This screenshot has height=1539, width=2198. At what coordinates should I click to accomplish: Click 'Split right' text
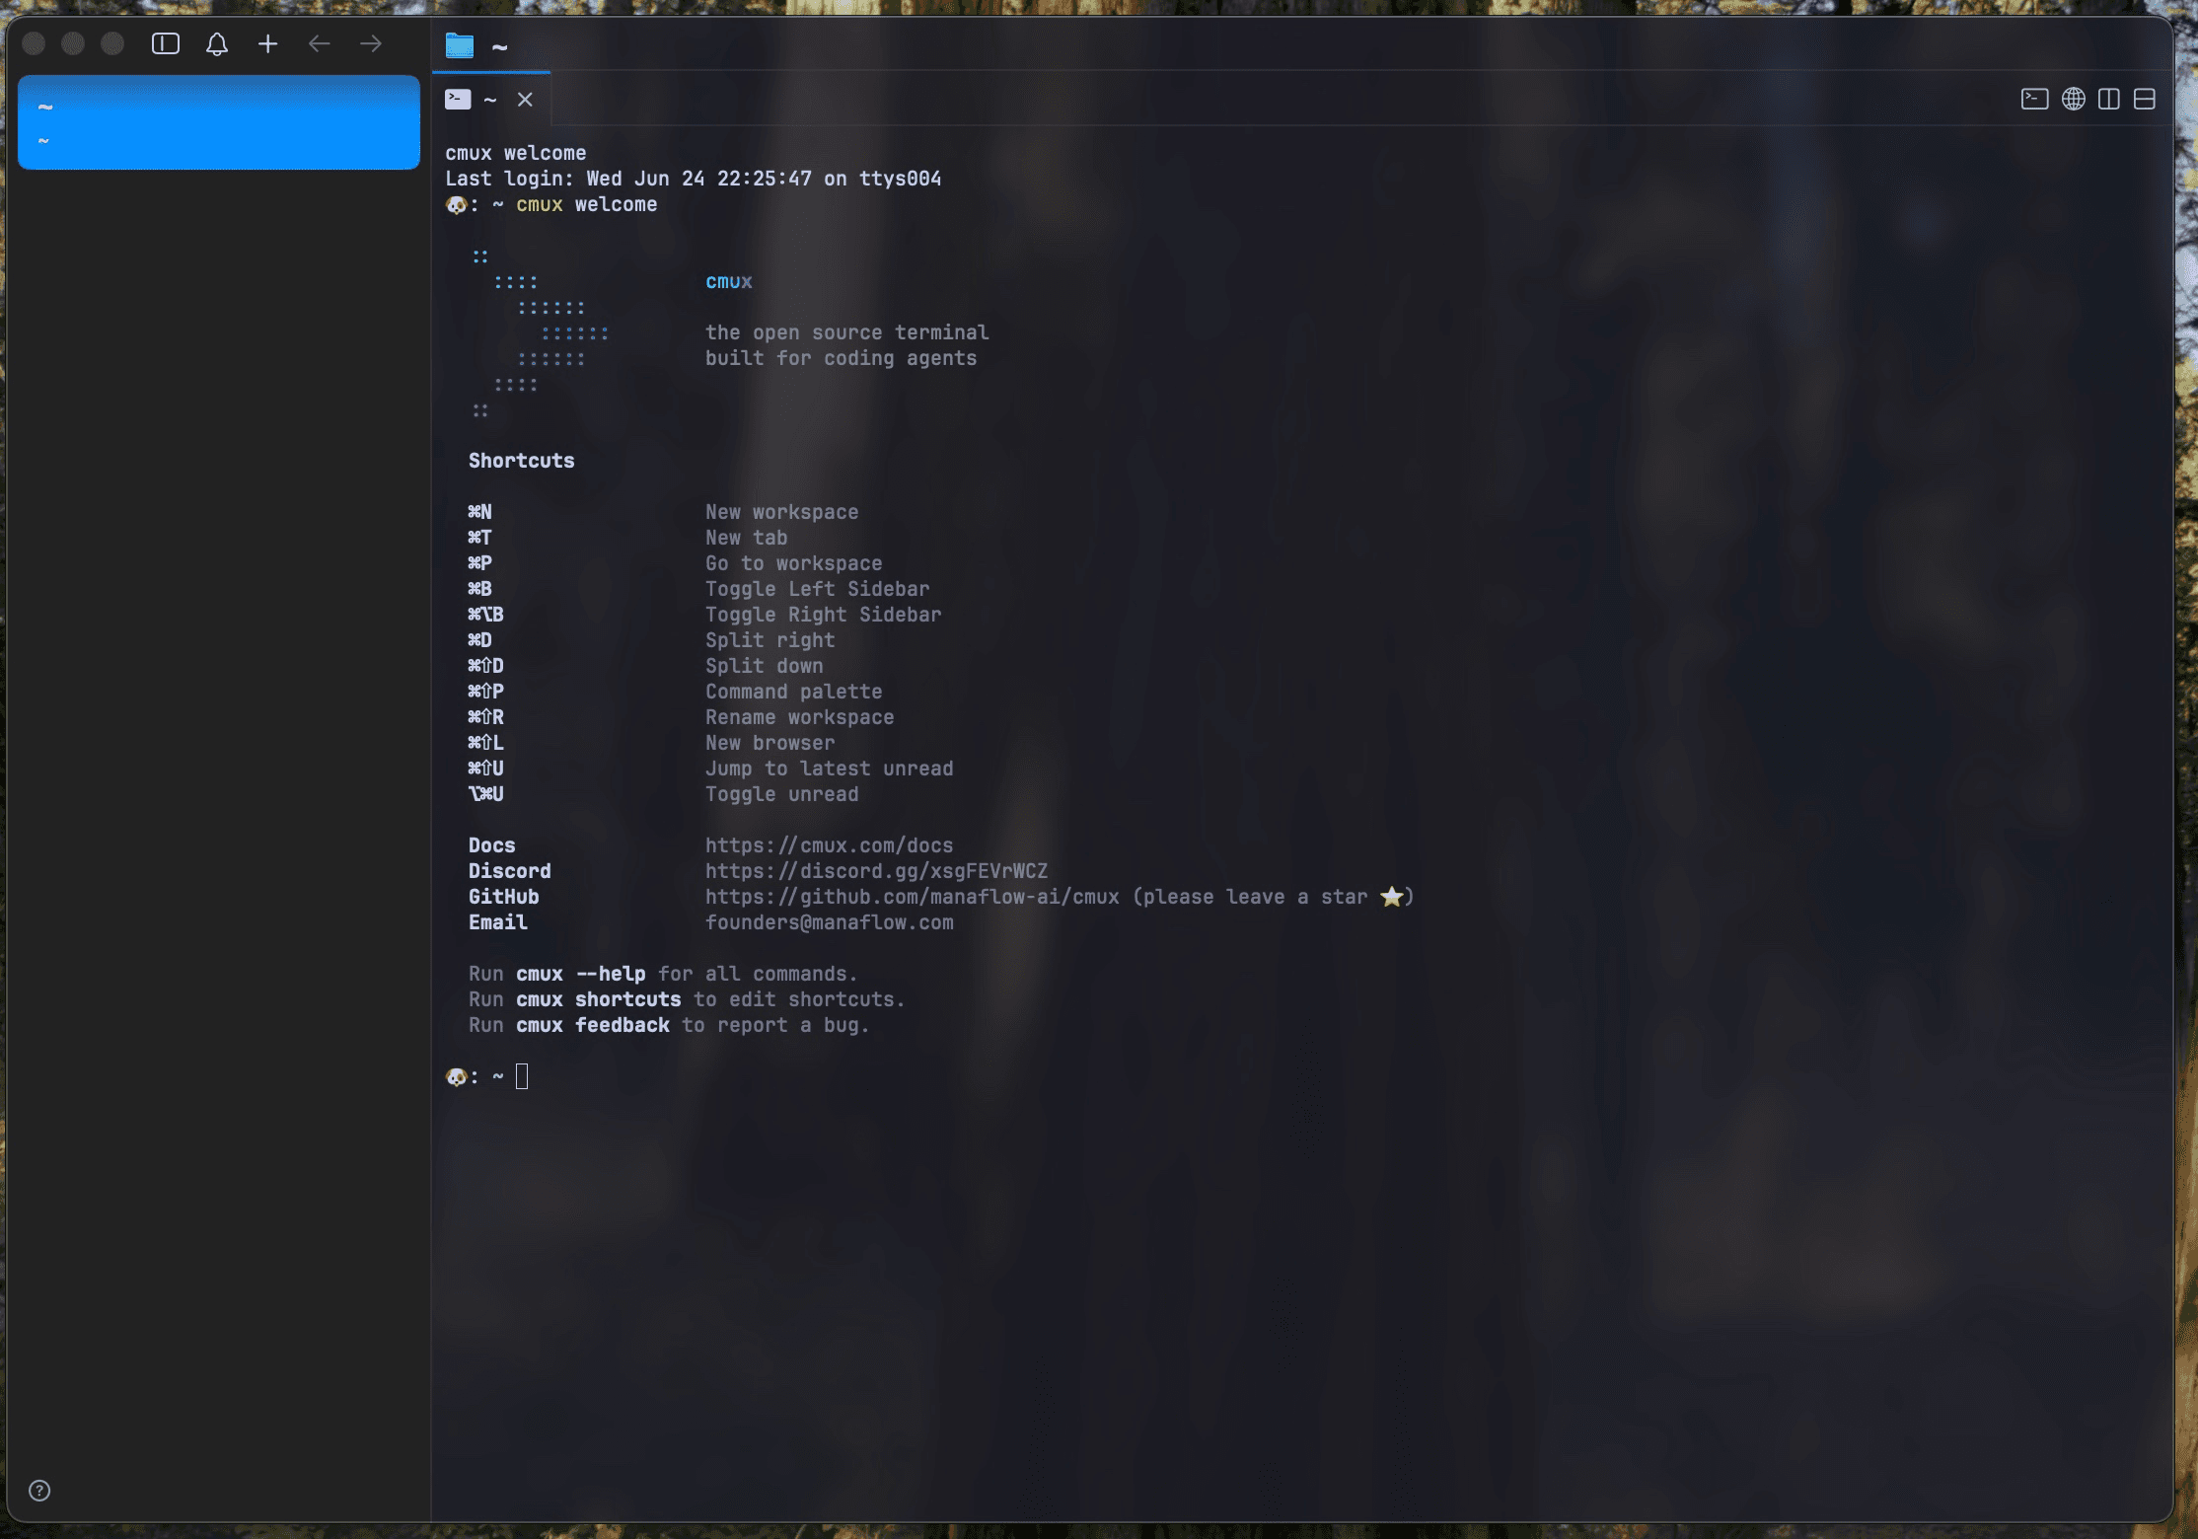pyautogui.click(x=769, y=640)
